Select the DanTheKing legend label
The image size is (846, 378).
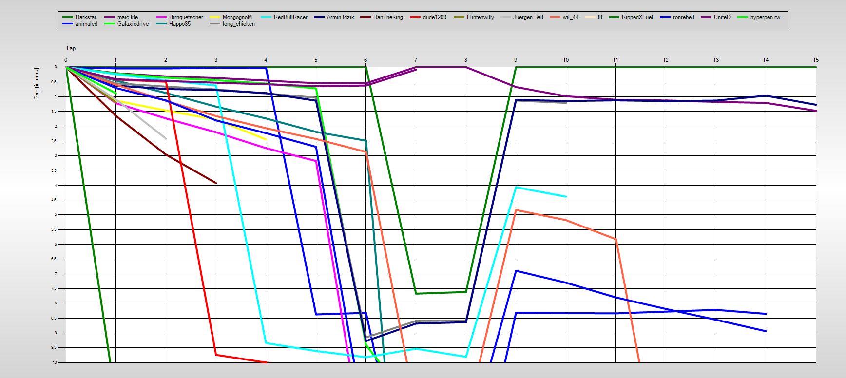point(388,17)
